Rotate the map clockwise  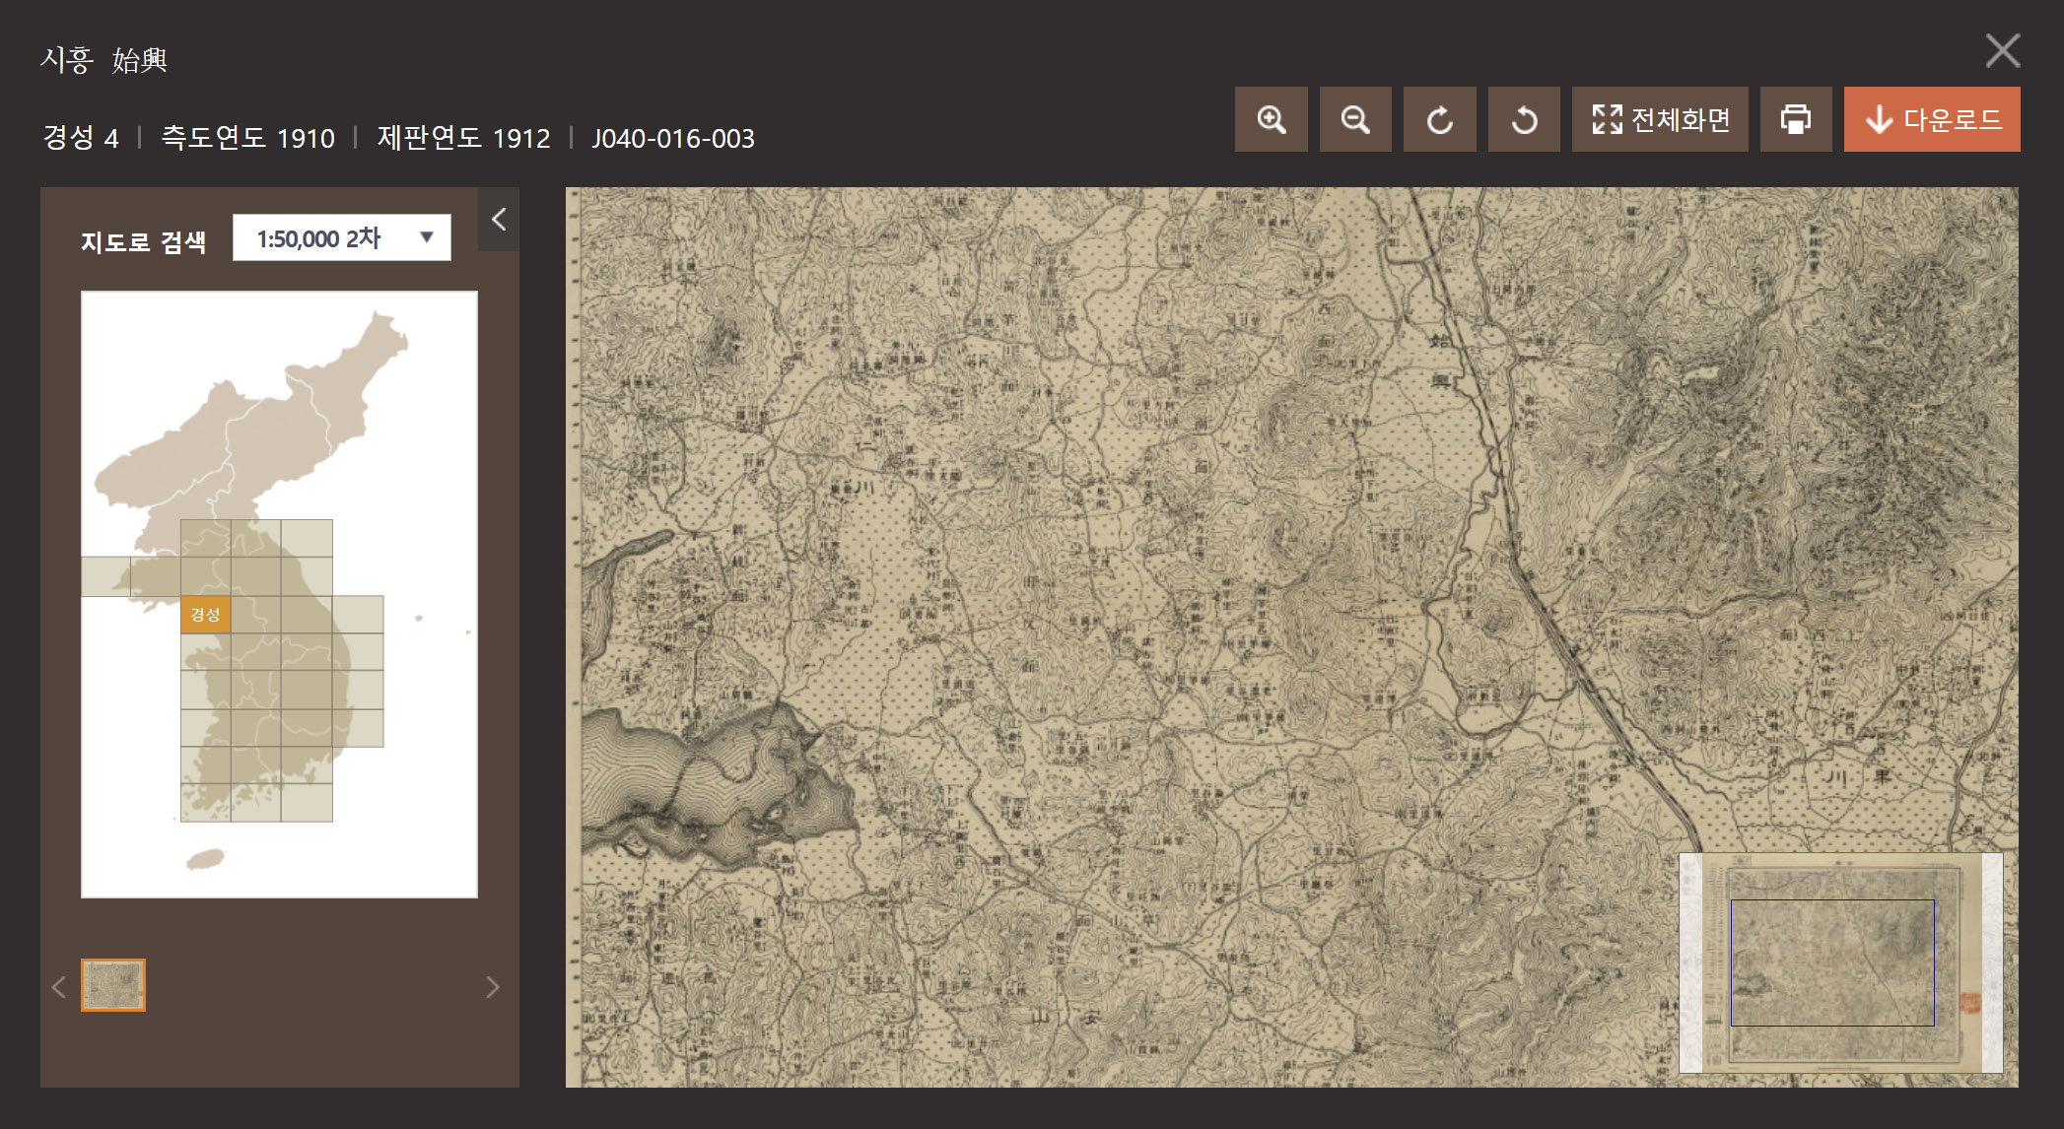point(1439,119)
